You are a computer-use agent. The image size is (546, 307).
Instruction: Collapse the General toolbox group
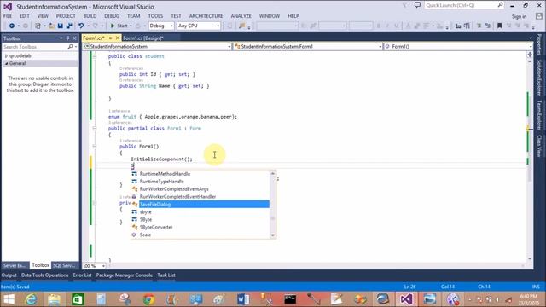(x=6, y=63)
